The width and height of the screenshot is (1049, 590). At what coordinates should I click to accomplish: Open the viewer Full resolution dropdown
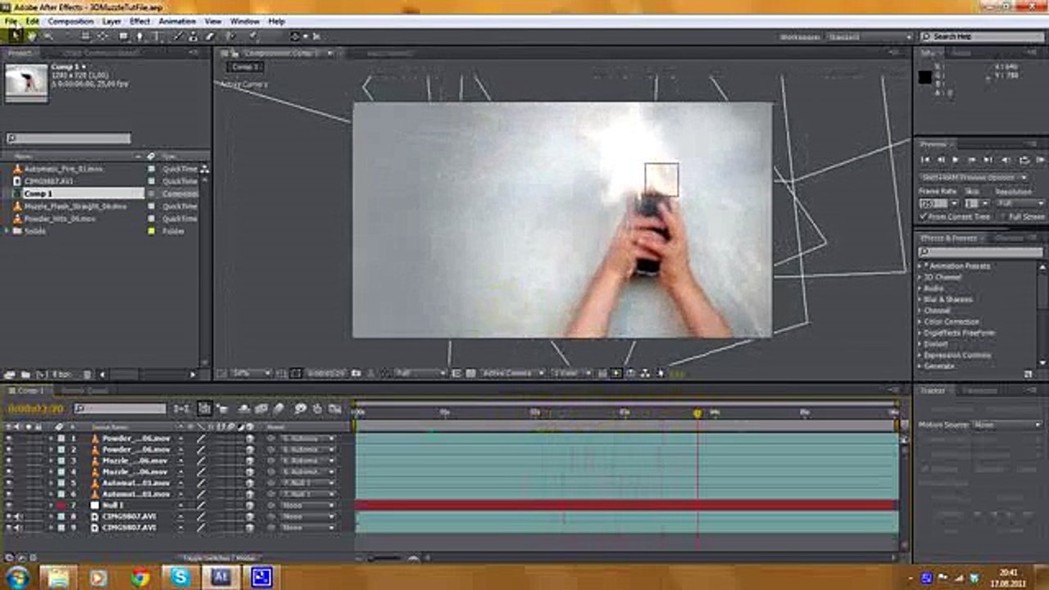421,373
